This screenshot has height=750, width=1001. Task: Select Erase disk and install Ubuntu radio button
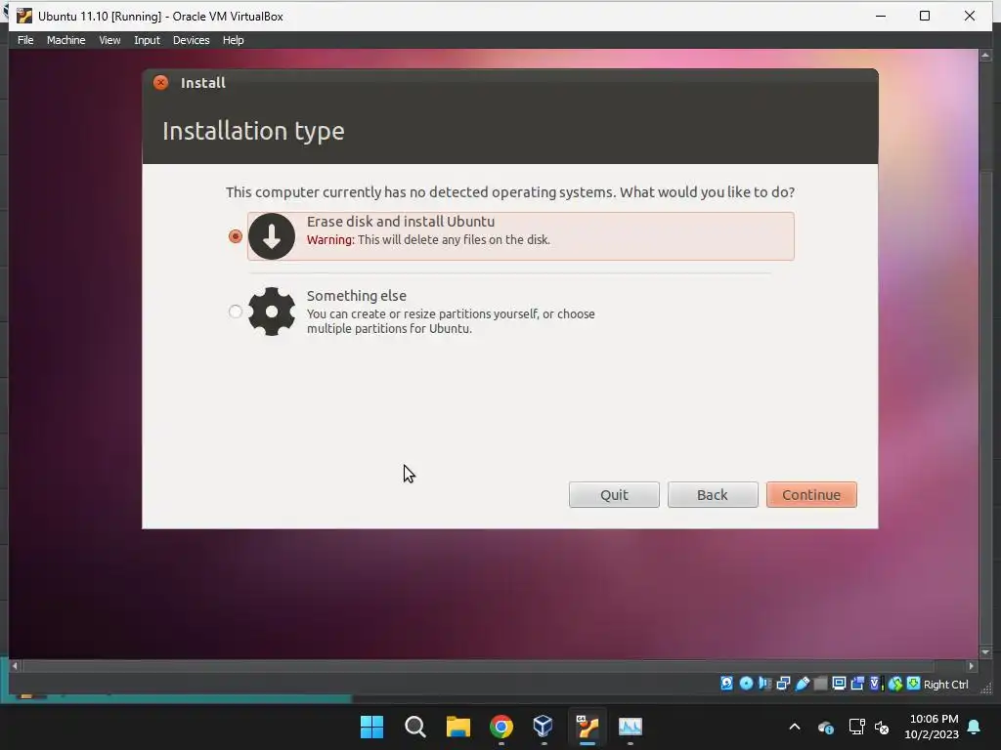[x=235, y=236]
